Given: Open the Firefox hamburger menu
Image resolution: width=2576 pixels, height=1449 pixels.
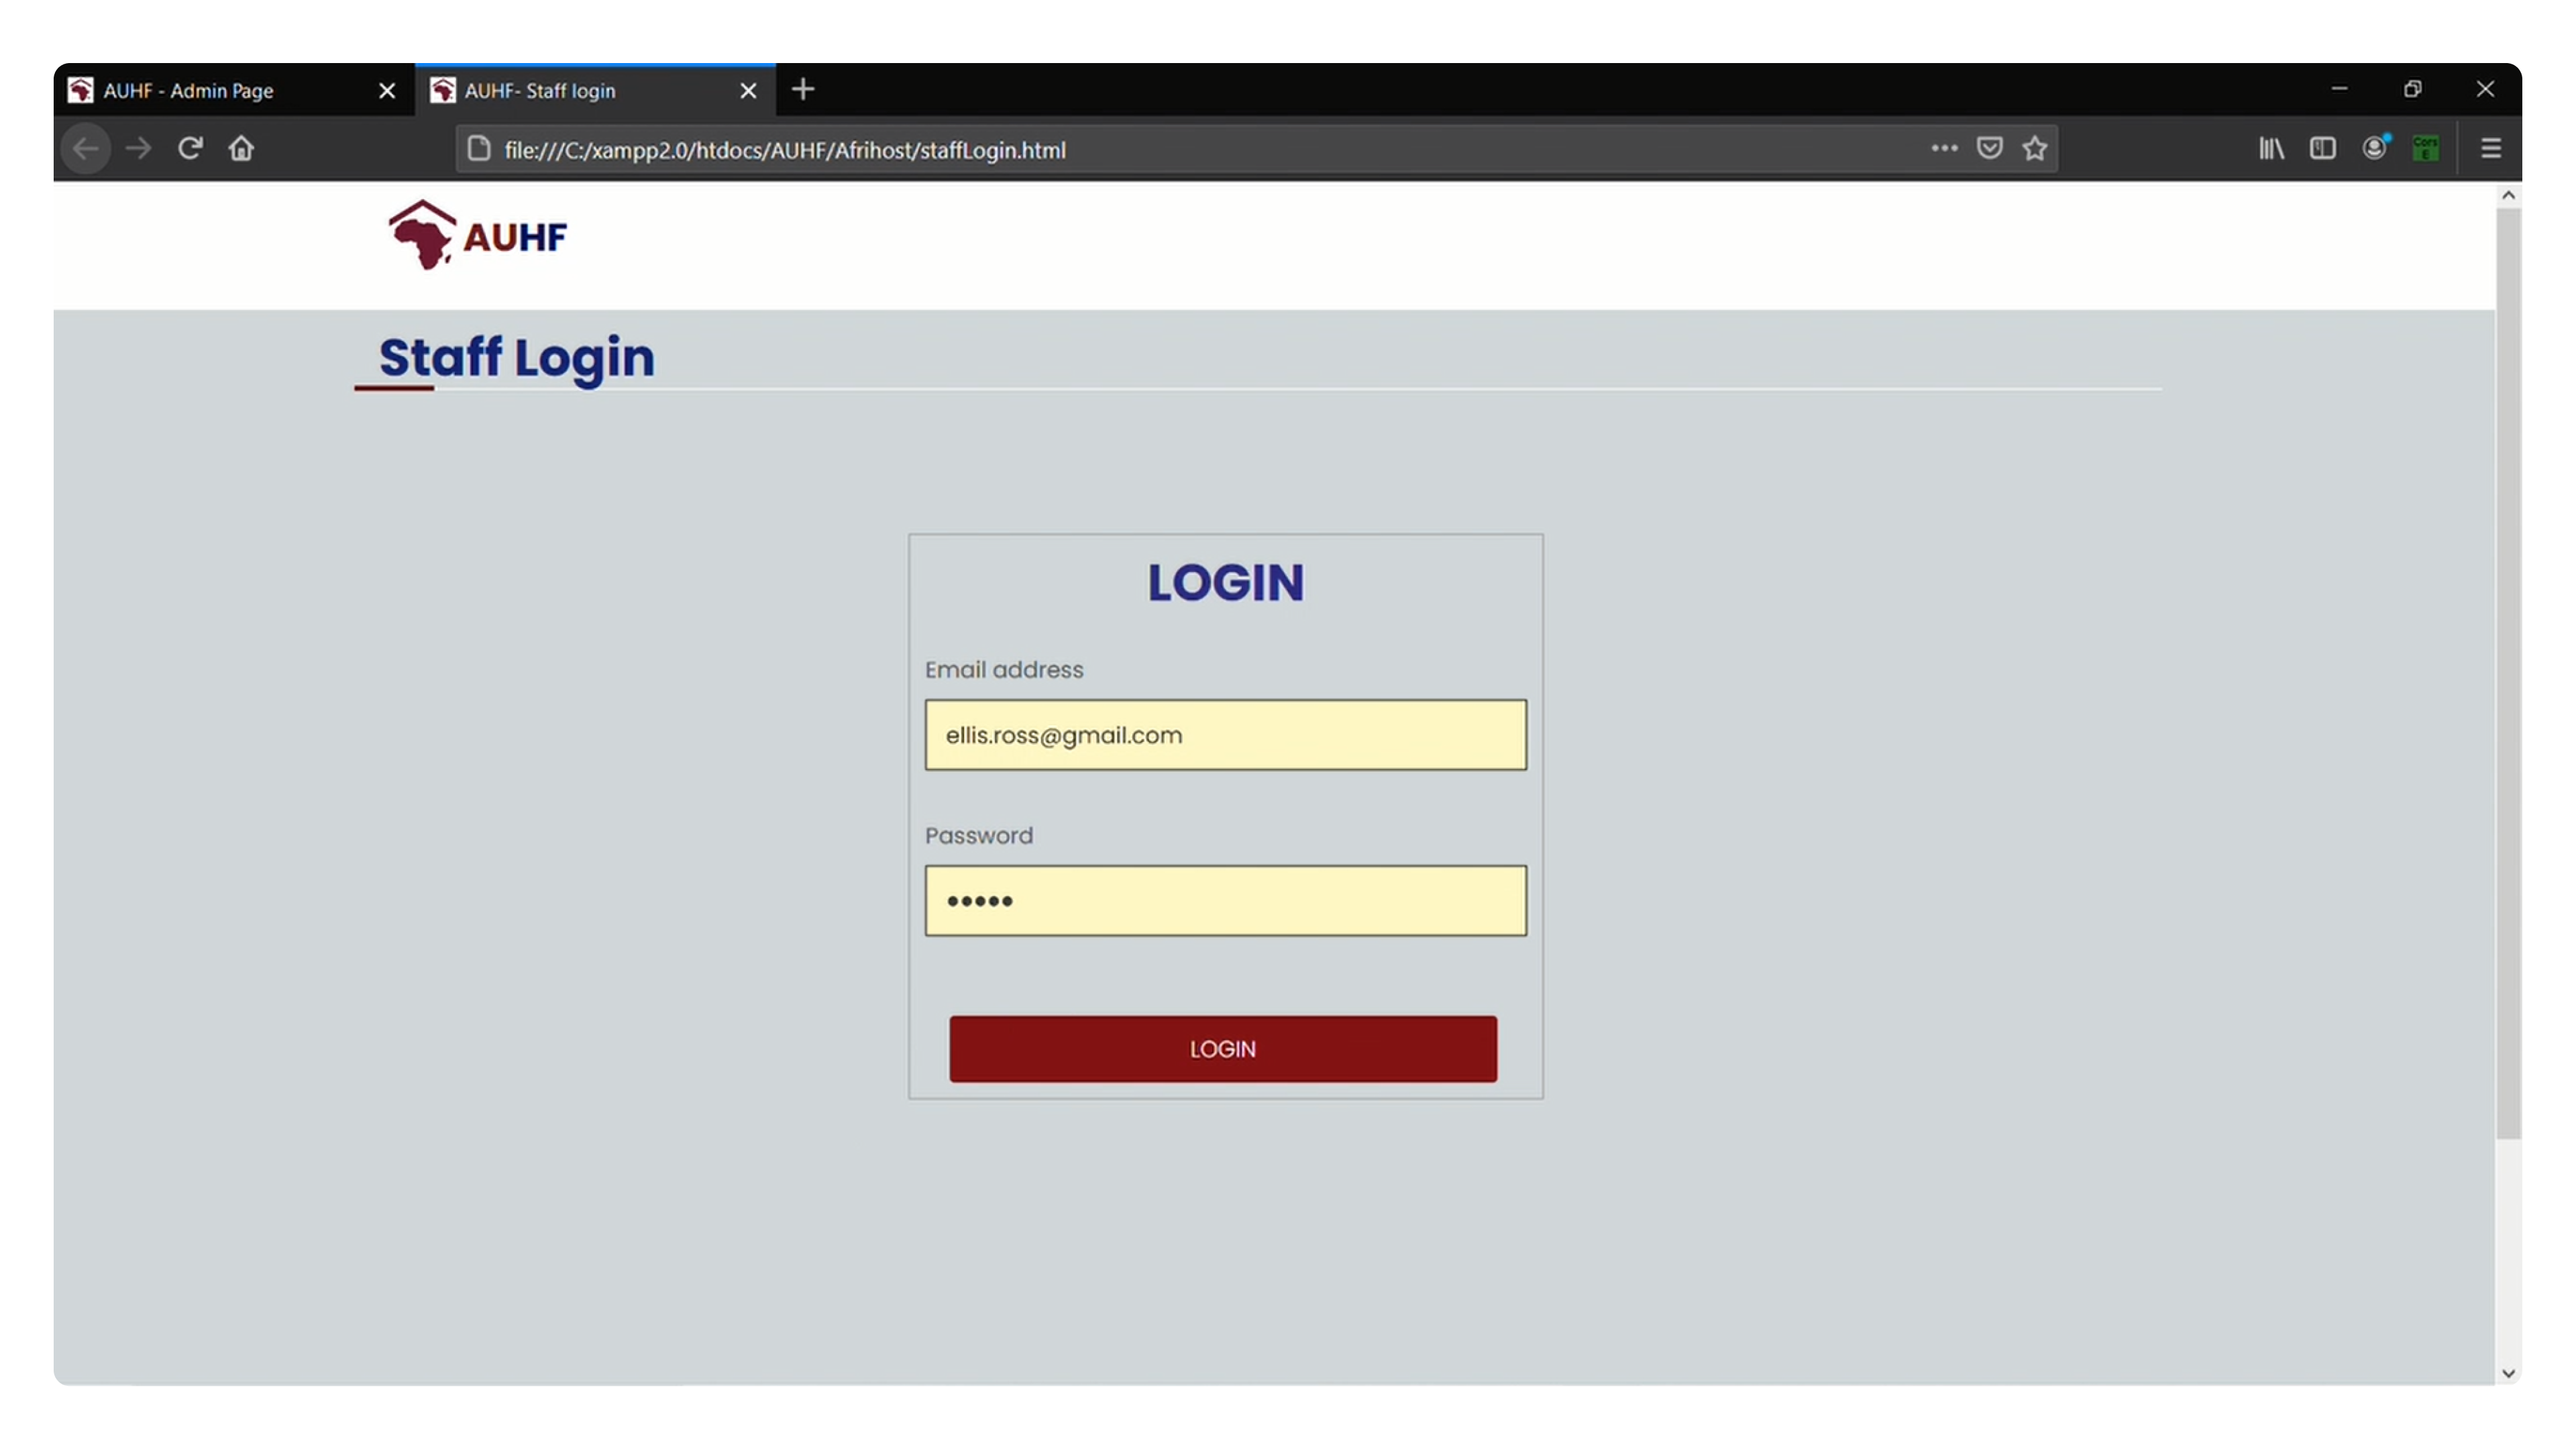Looking at the screenshot, I should click(2490, 149).
